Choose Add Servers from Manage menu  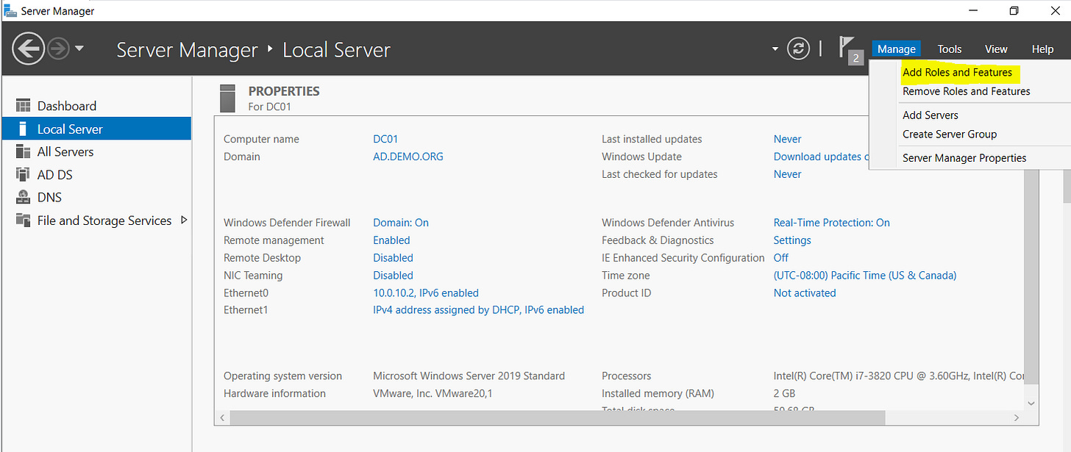coord(931,115)
